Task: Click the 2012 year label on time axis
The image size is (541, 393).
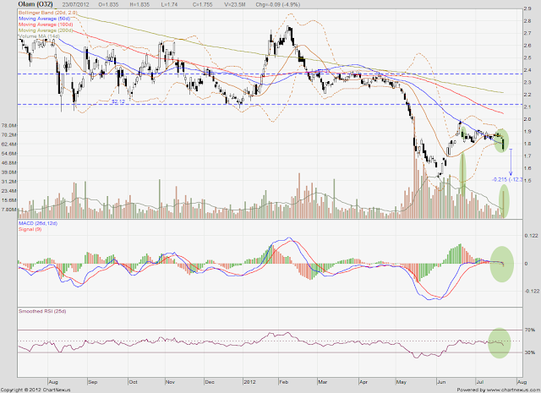Action: coord(249,382)
